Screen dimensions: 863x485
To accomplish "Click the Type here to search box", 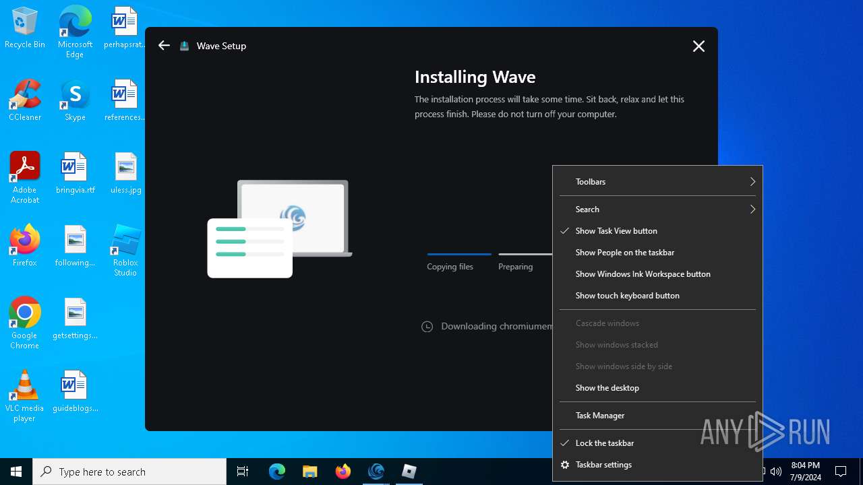I will point(129,472).
